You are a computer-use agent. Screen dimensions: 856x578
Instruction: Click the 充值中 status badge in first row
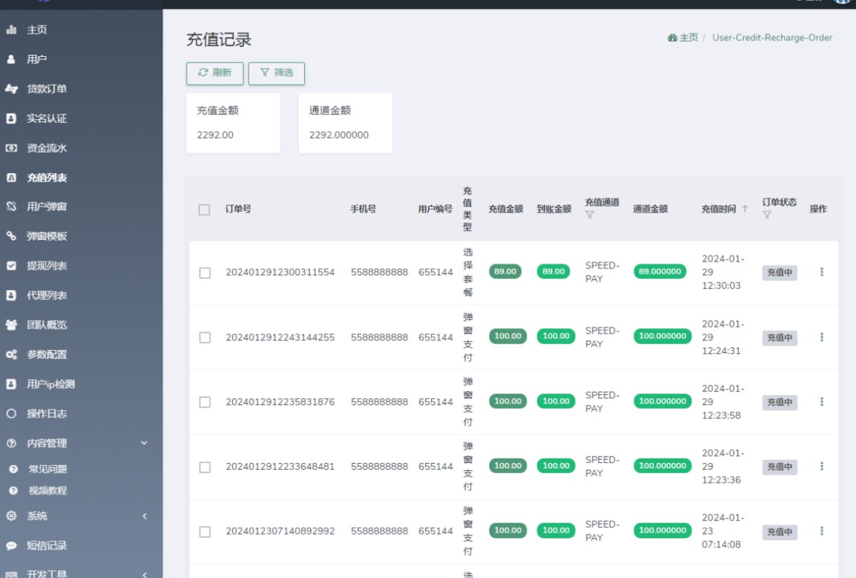[779, 273]
